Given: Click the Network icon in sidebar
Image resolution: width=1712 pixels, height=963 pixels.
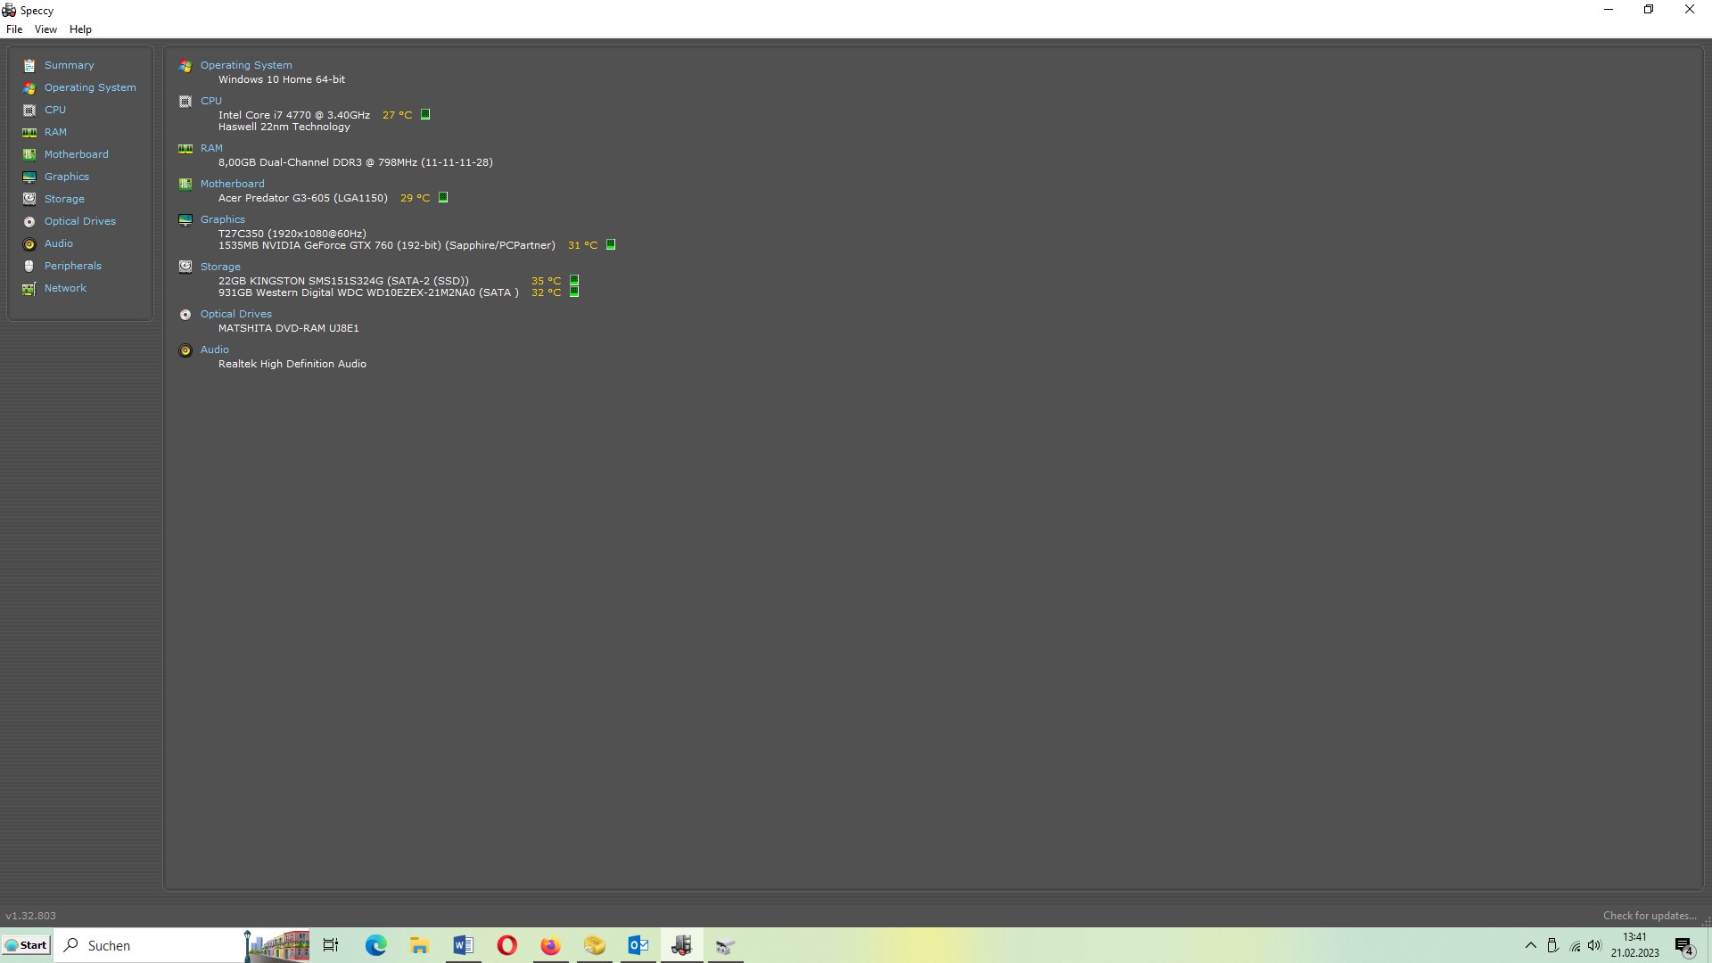Looking at the screenshot, I should click(29, 289).
